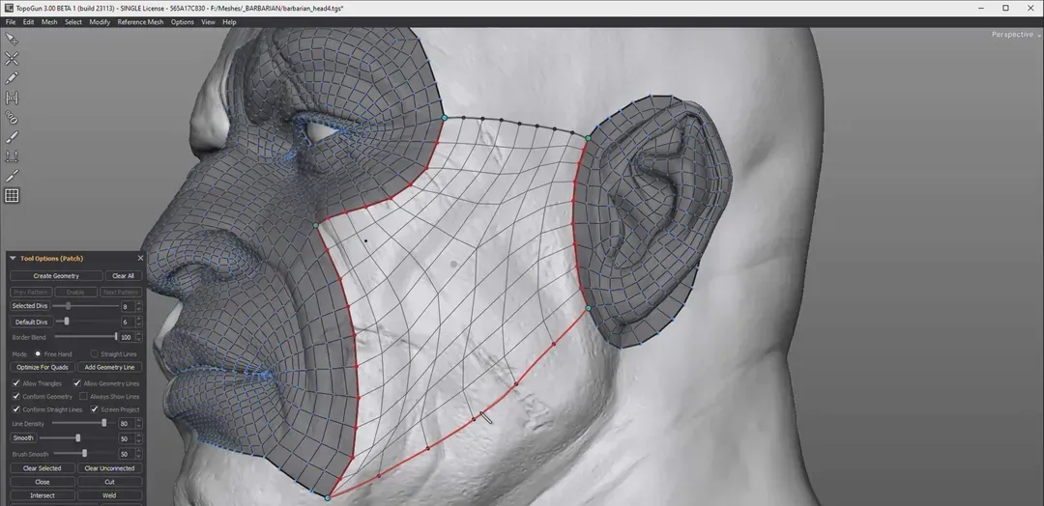Select the Free Hand mode radio button
The image size is (1044, 506).
[x=38, y=354]
